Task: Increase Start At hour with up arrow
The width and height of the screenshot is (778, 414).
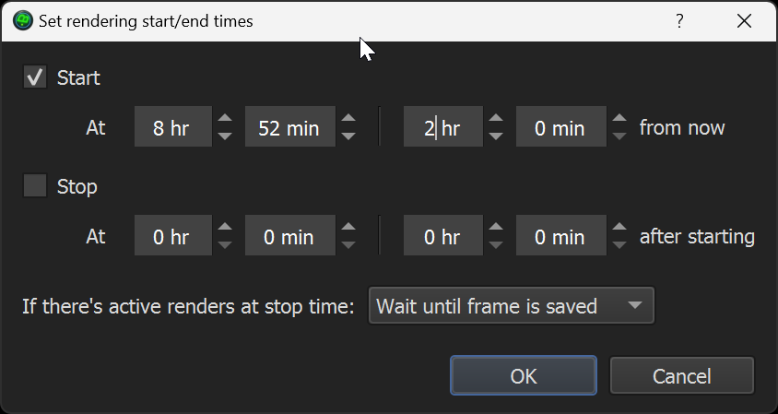Action: [225, 118]
